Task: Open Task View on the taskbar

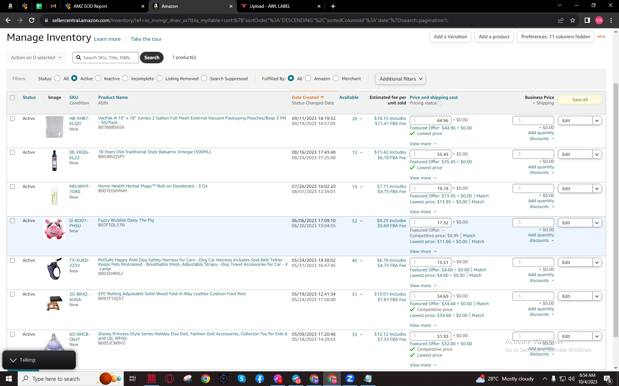Action: coord(133,379)
